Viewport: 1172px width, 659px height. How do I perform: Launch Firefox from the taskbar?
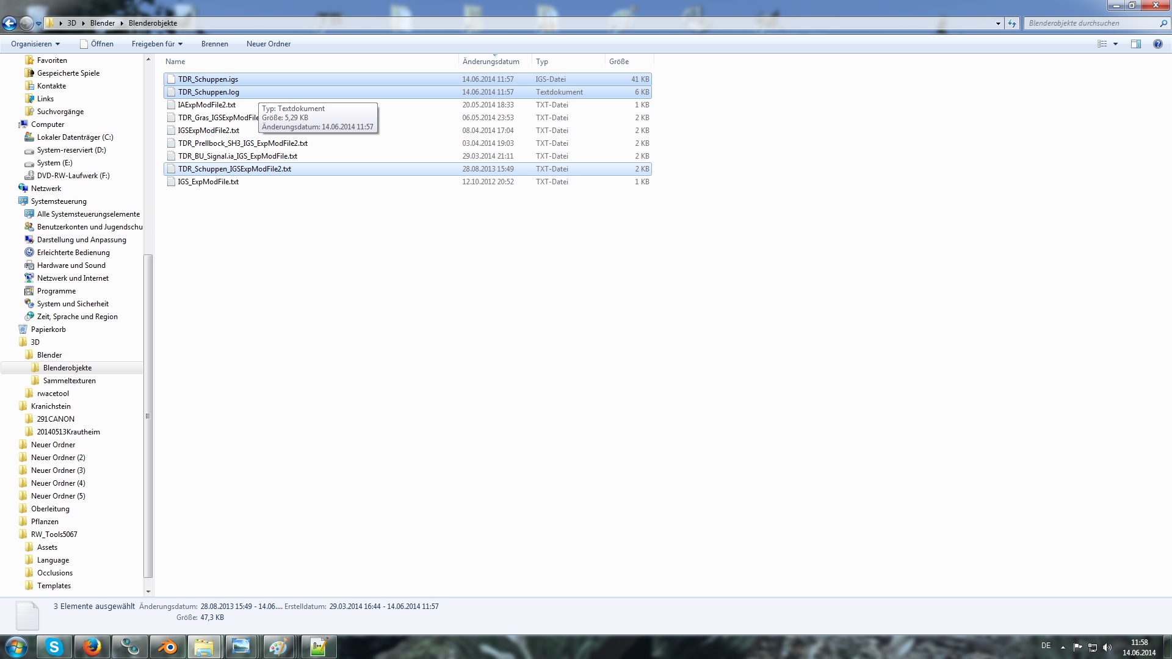[92, 647]
